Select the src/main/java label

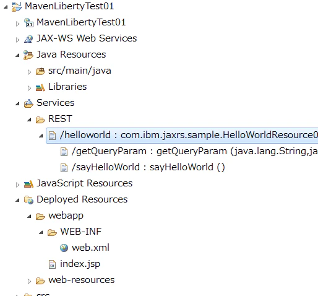pos(80,71)
